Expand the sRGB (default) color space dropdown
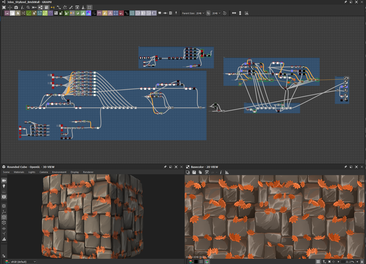Viewport: 366px width, 264px height. tap(23, 262)
